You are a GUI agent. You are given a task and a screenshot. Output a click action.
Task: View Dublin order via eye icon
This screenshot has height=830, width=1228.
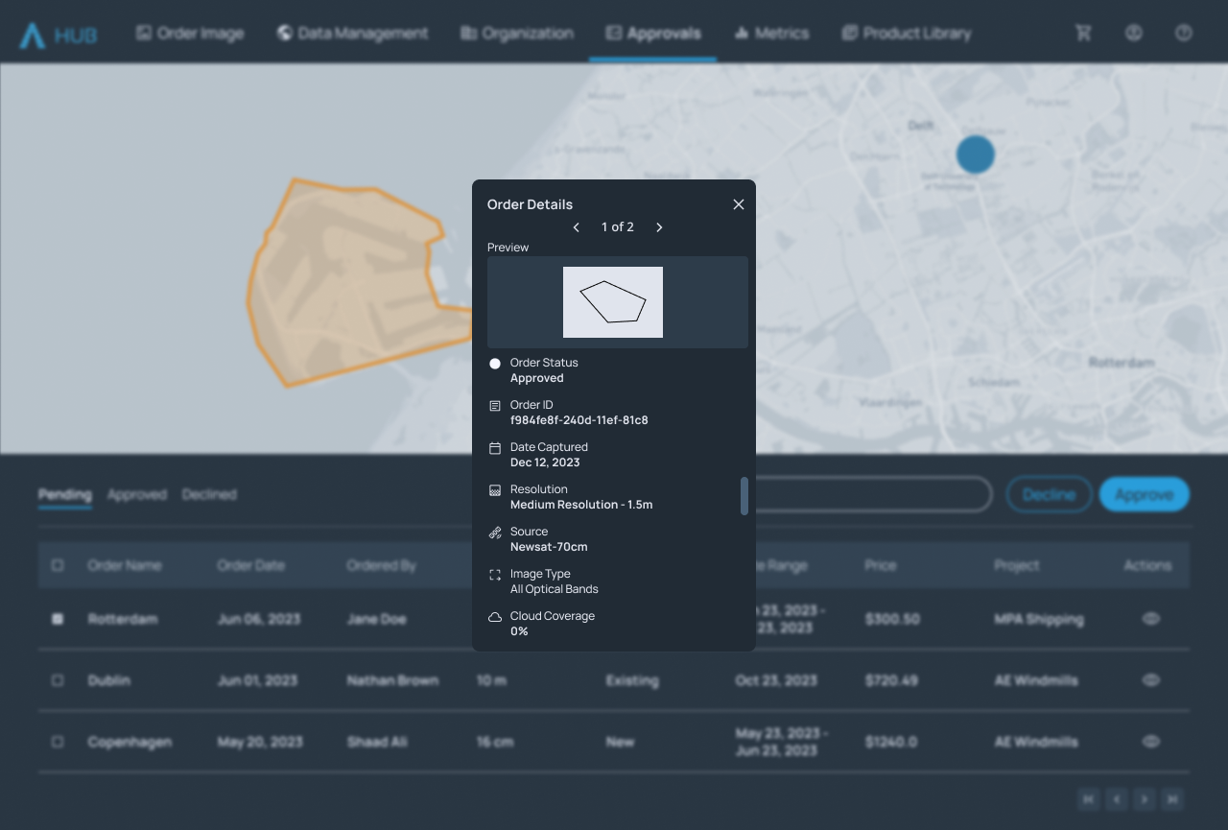click(x=1151, y=680)
